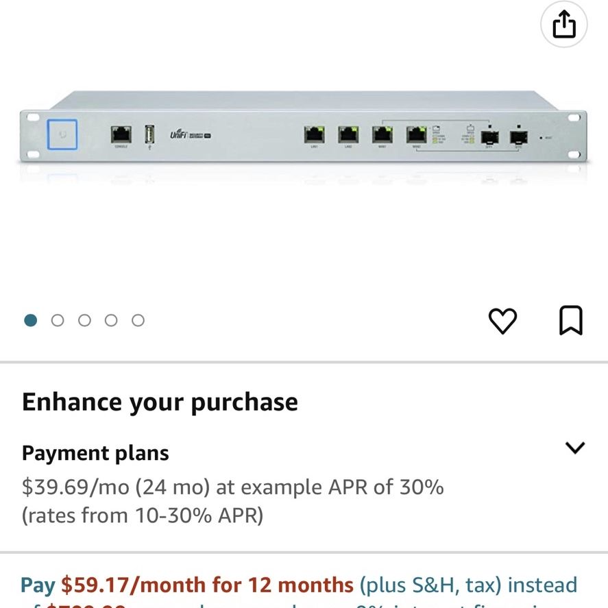Tap the blue-lit square on the device's left

point(62,134)
